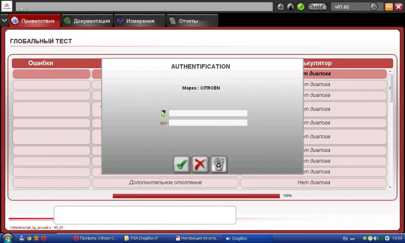Click the empty message box at bottom
Image resolution: width=405 pixels, height=243 pixels.
(145, 215)
